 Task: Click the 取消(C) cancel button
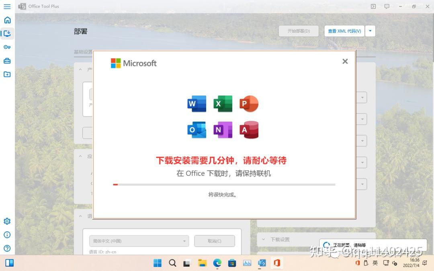point(215,241)
